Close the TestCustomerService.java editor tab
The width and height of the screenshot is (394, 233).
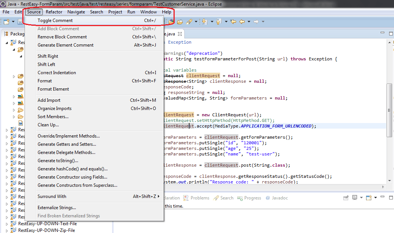click(x=179, y=34)
